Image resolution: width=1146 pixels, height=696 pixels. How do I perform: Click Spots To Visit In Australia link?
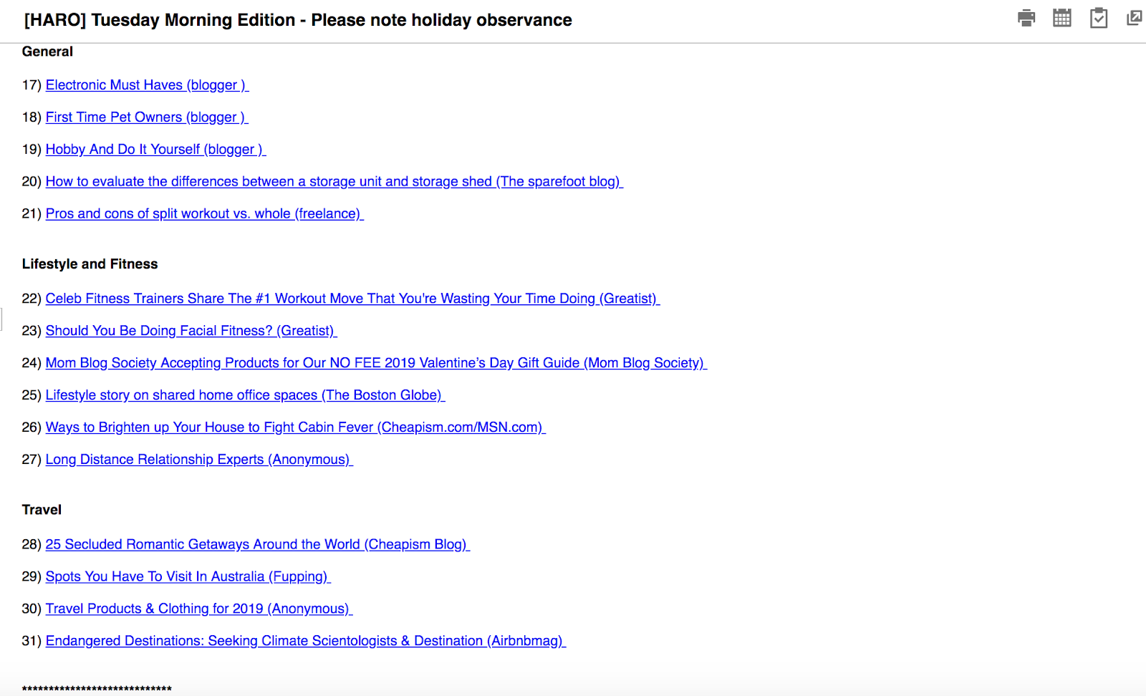pos(187,576)
